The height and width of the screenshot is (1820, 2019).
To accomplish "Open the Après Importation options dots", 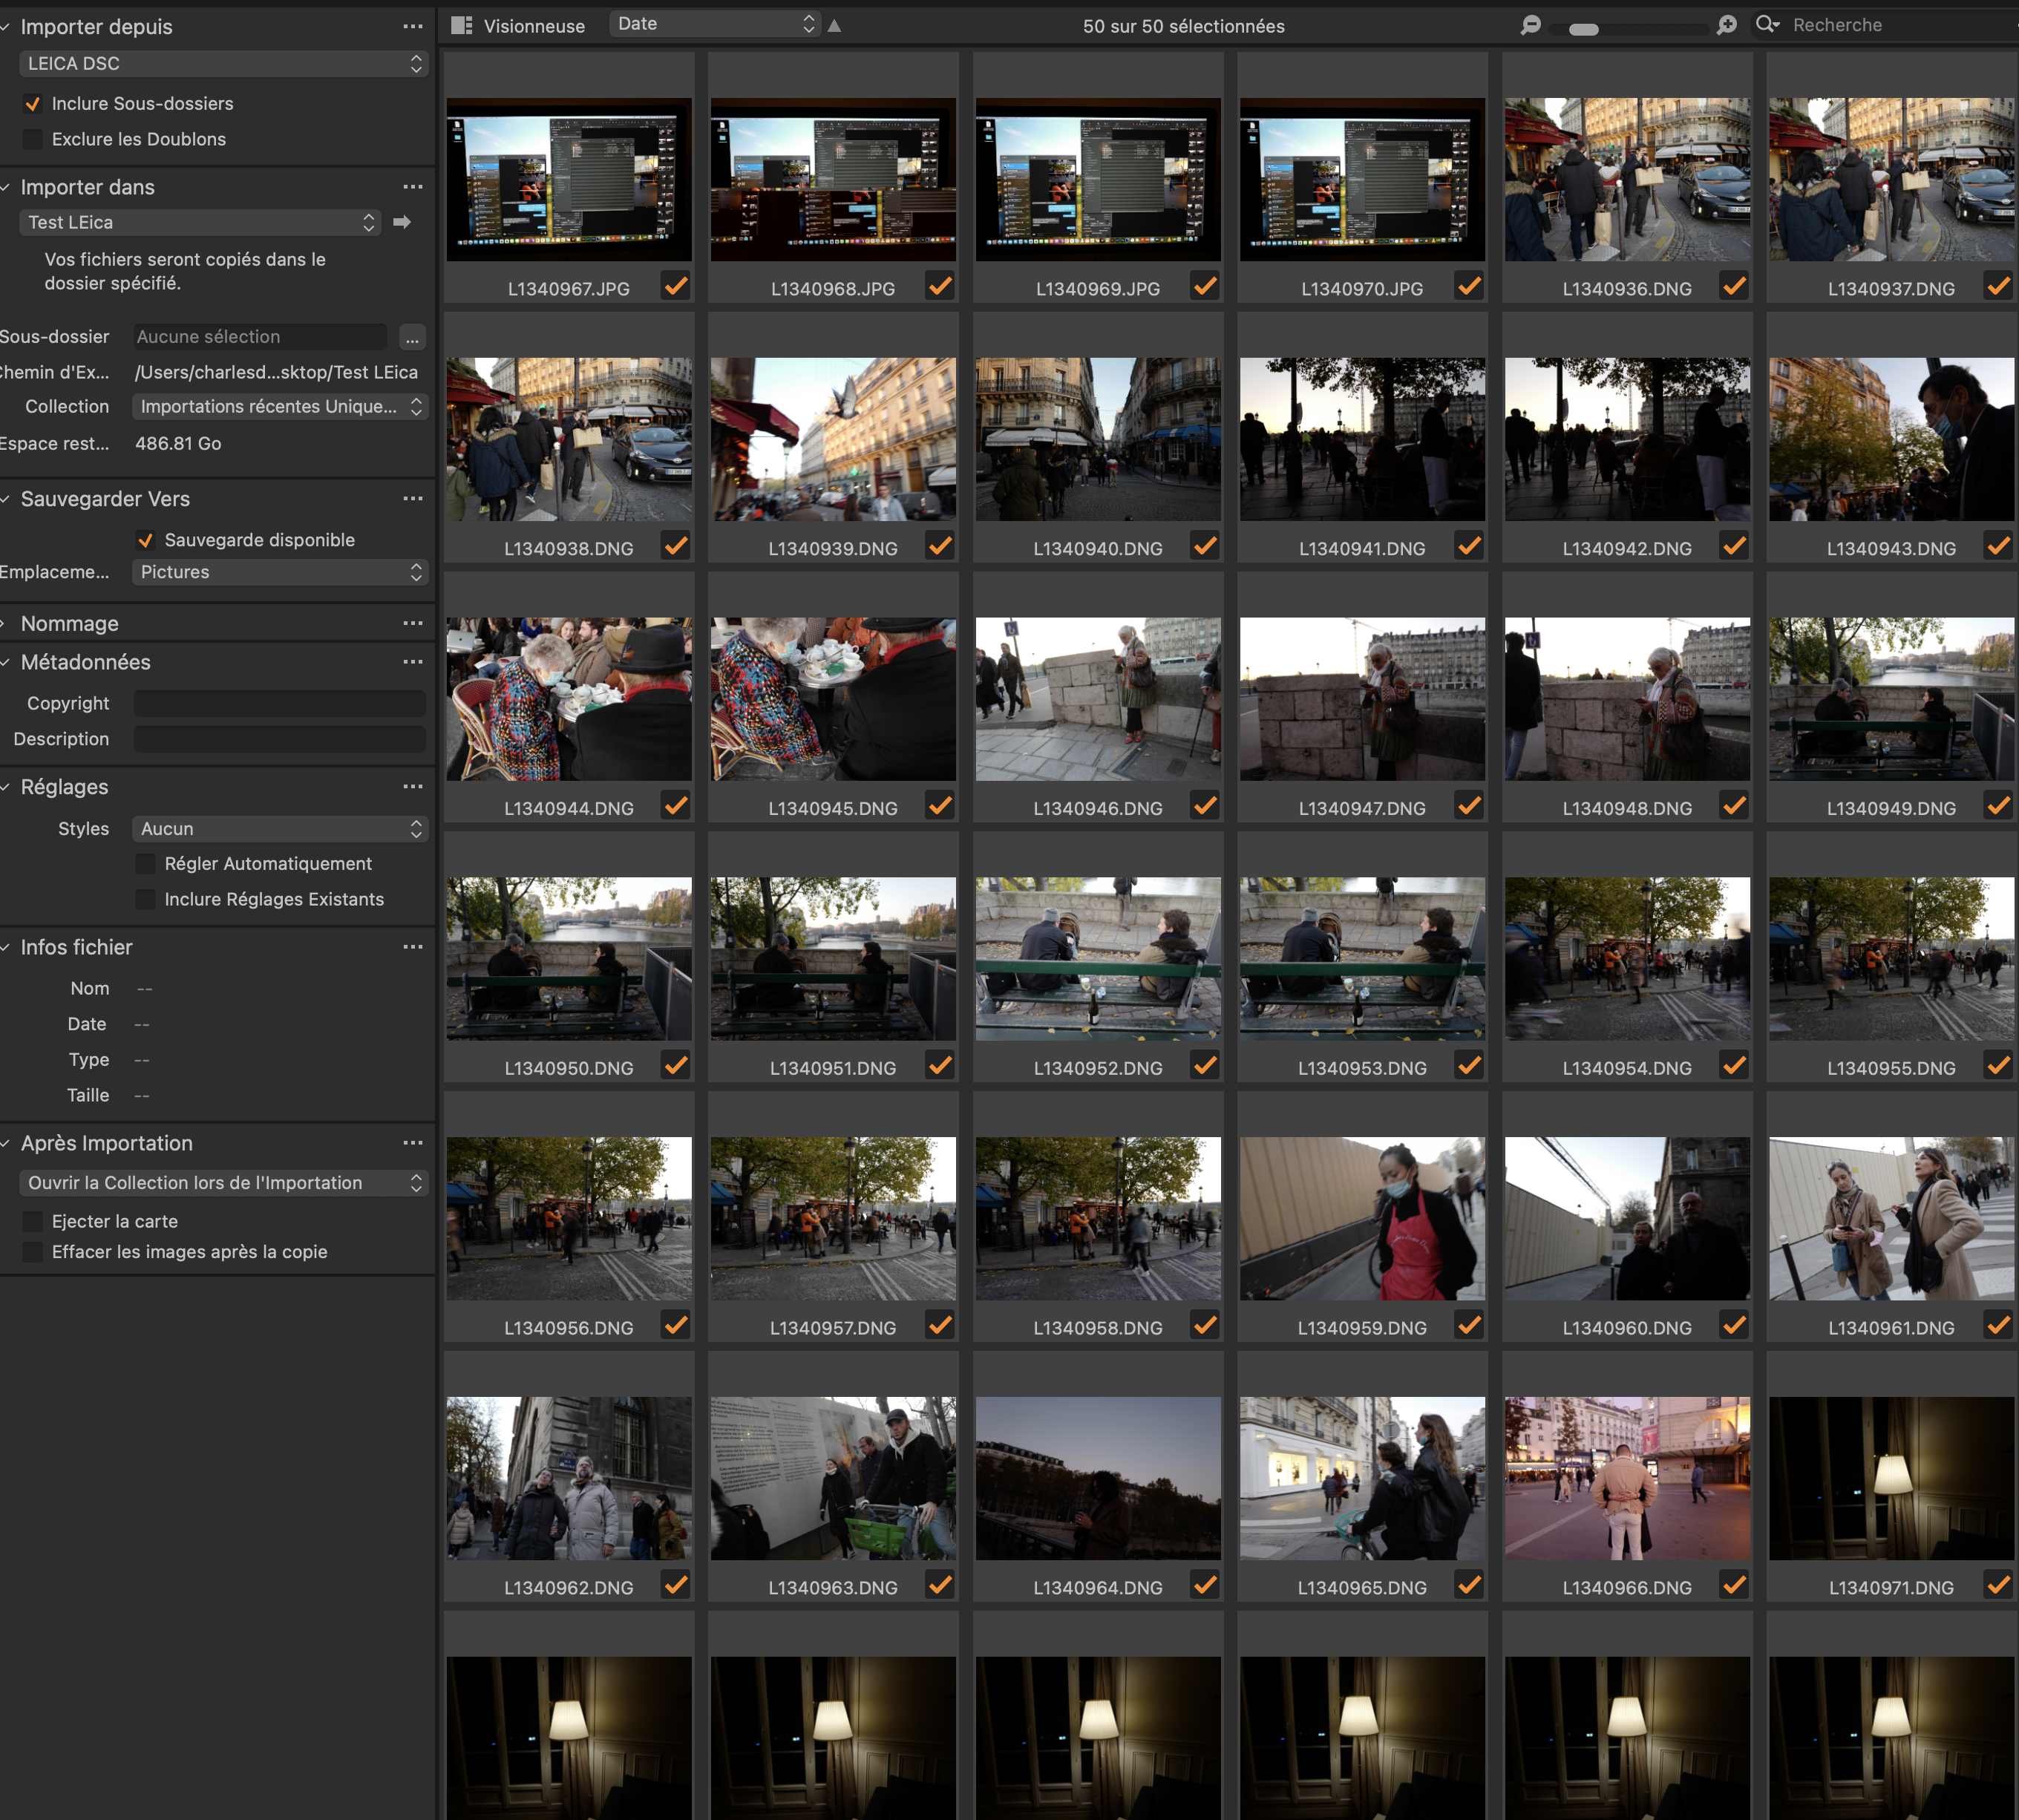I will (413, 1143).
